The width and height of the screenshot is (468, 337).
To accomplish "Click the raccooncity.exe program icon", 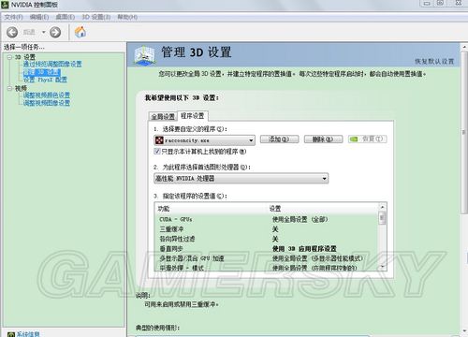I will point(159,140).
